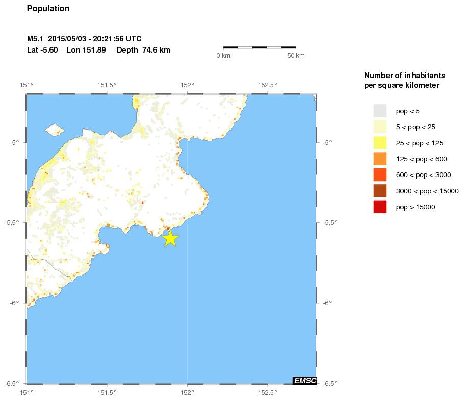This screenshot has height=400, width=464.
Task: Click the 50 km scale bar label
Action: coord(296,55)
